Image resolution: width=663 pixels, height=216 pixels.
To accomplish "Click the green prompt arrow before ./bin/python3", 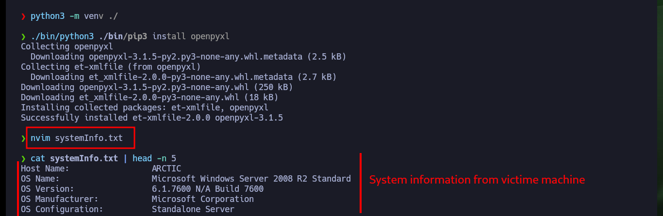I will [23, 36].
